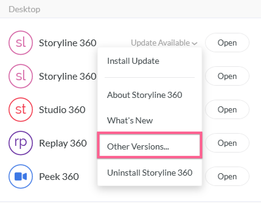
Task: Collapse the Update Available dropdown chevron
Action: 194,43
